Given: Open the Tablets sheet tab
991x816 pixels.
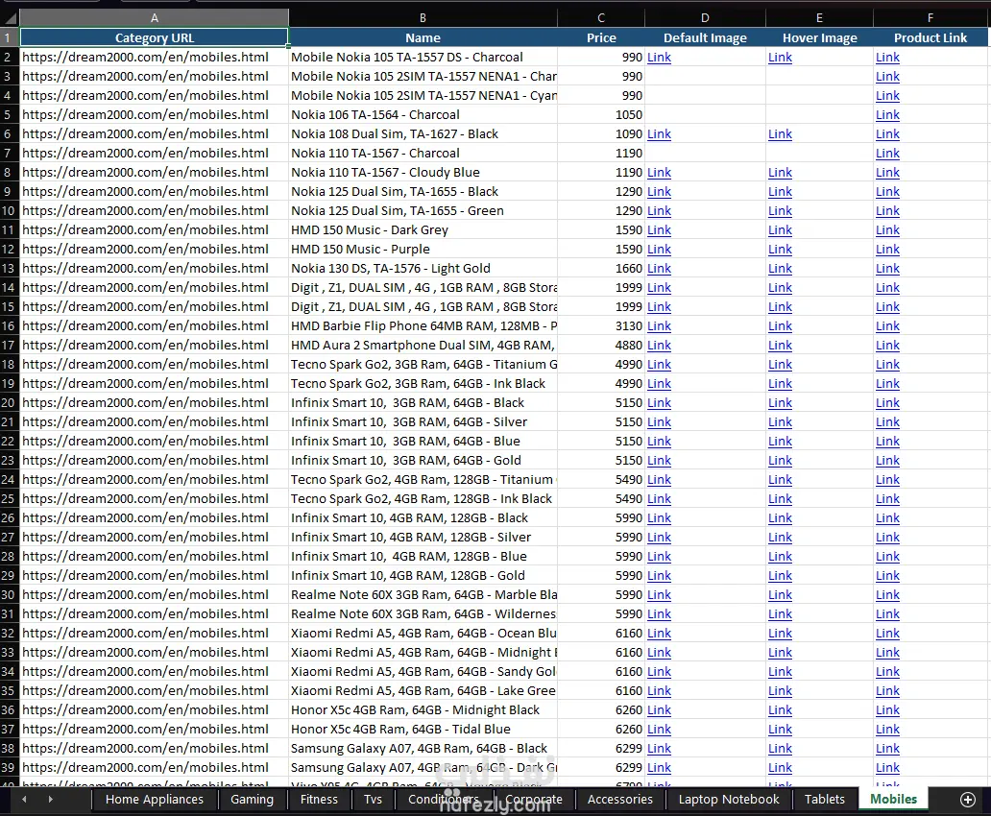Looking at the screenshot, I should 824,799.
